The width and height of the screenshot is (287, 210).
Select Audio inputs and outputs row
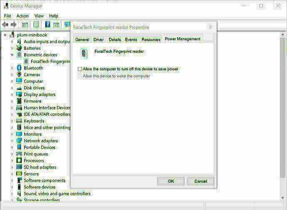click(47, 42)
